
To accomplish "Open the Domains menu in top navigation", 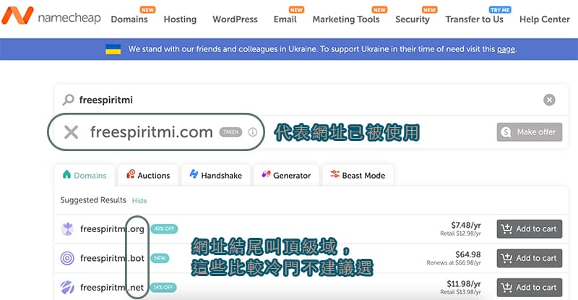I will (129, 20).
